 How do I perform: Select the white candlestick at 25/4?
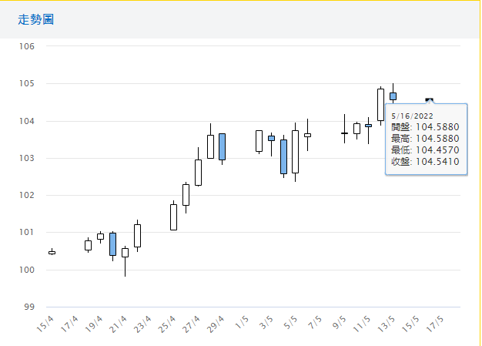pos(173,217)
